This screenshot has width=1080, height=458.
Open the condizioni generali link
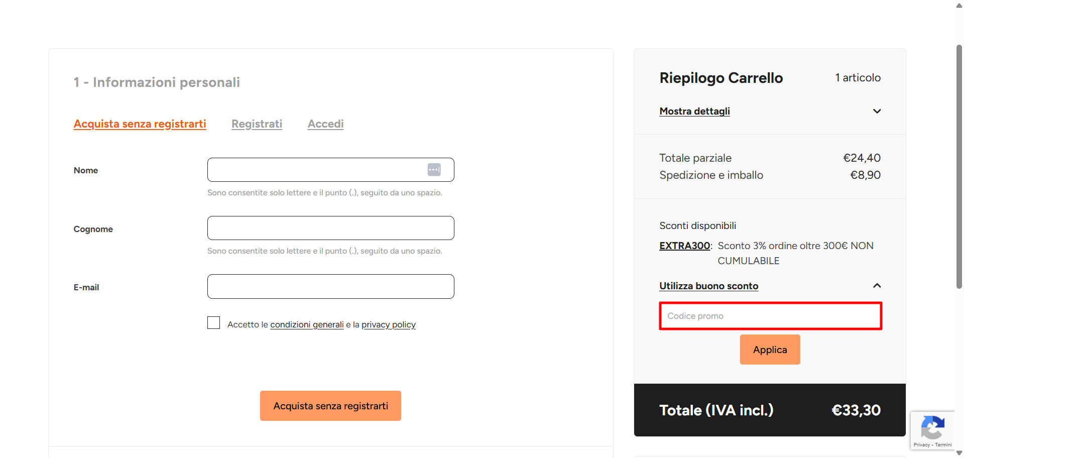(307, 324)
